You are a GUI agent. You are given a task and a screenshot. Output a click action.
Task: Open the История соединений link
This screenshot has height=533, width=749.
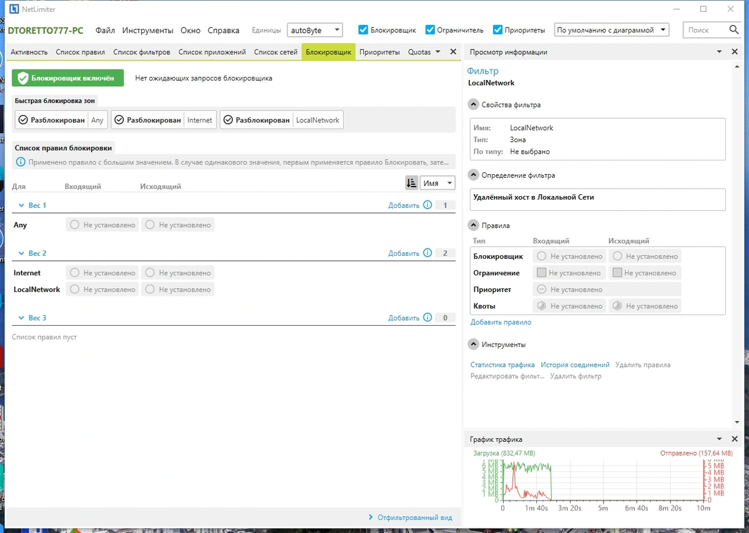point(575,364)
